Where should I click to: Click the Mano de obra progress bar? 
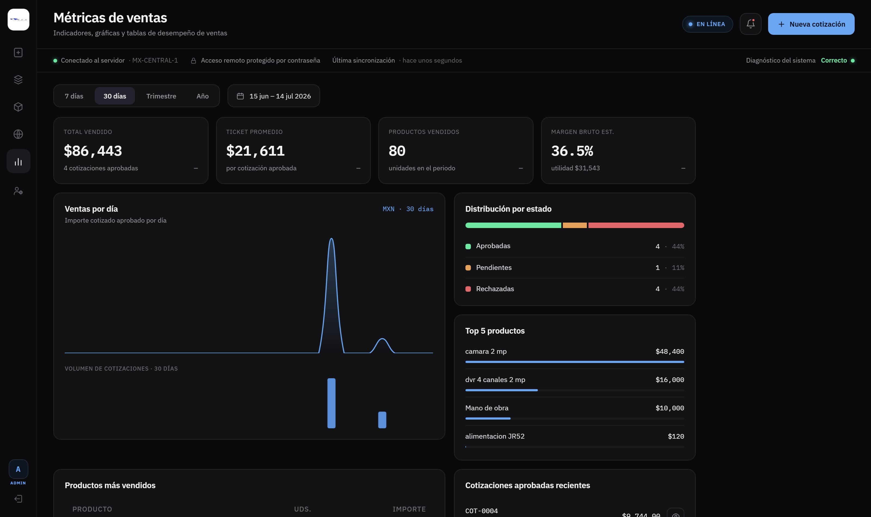point(575,418)
